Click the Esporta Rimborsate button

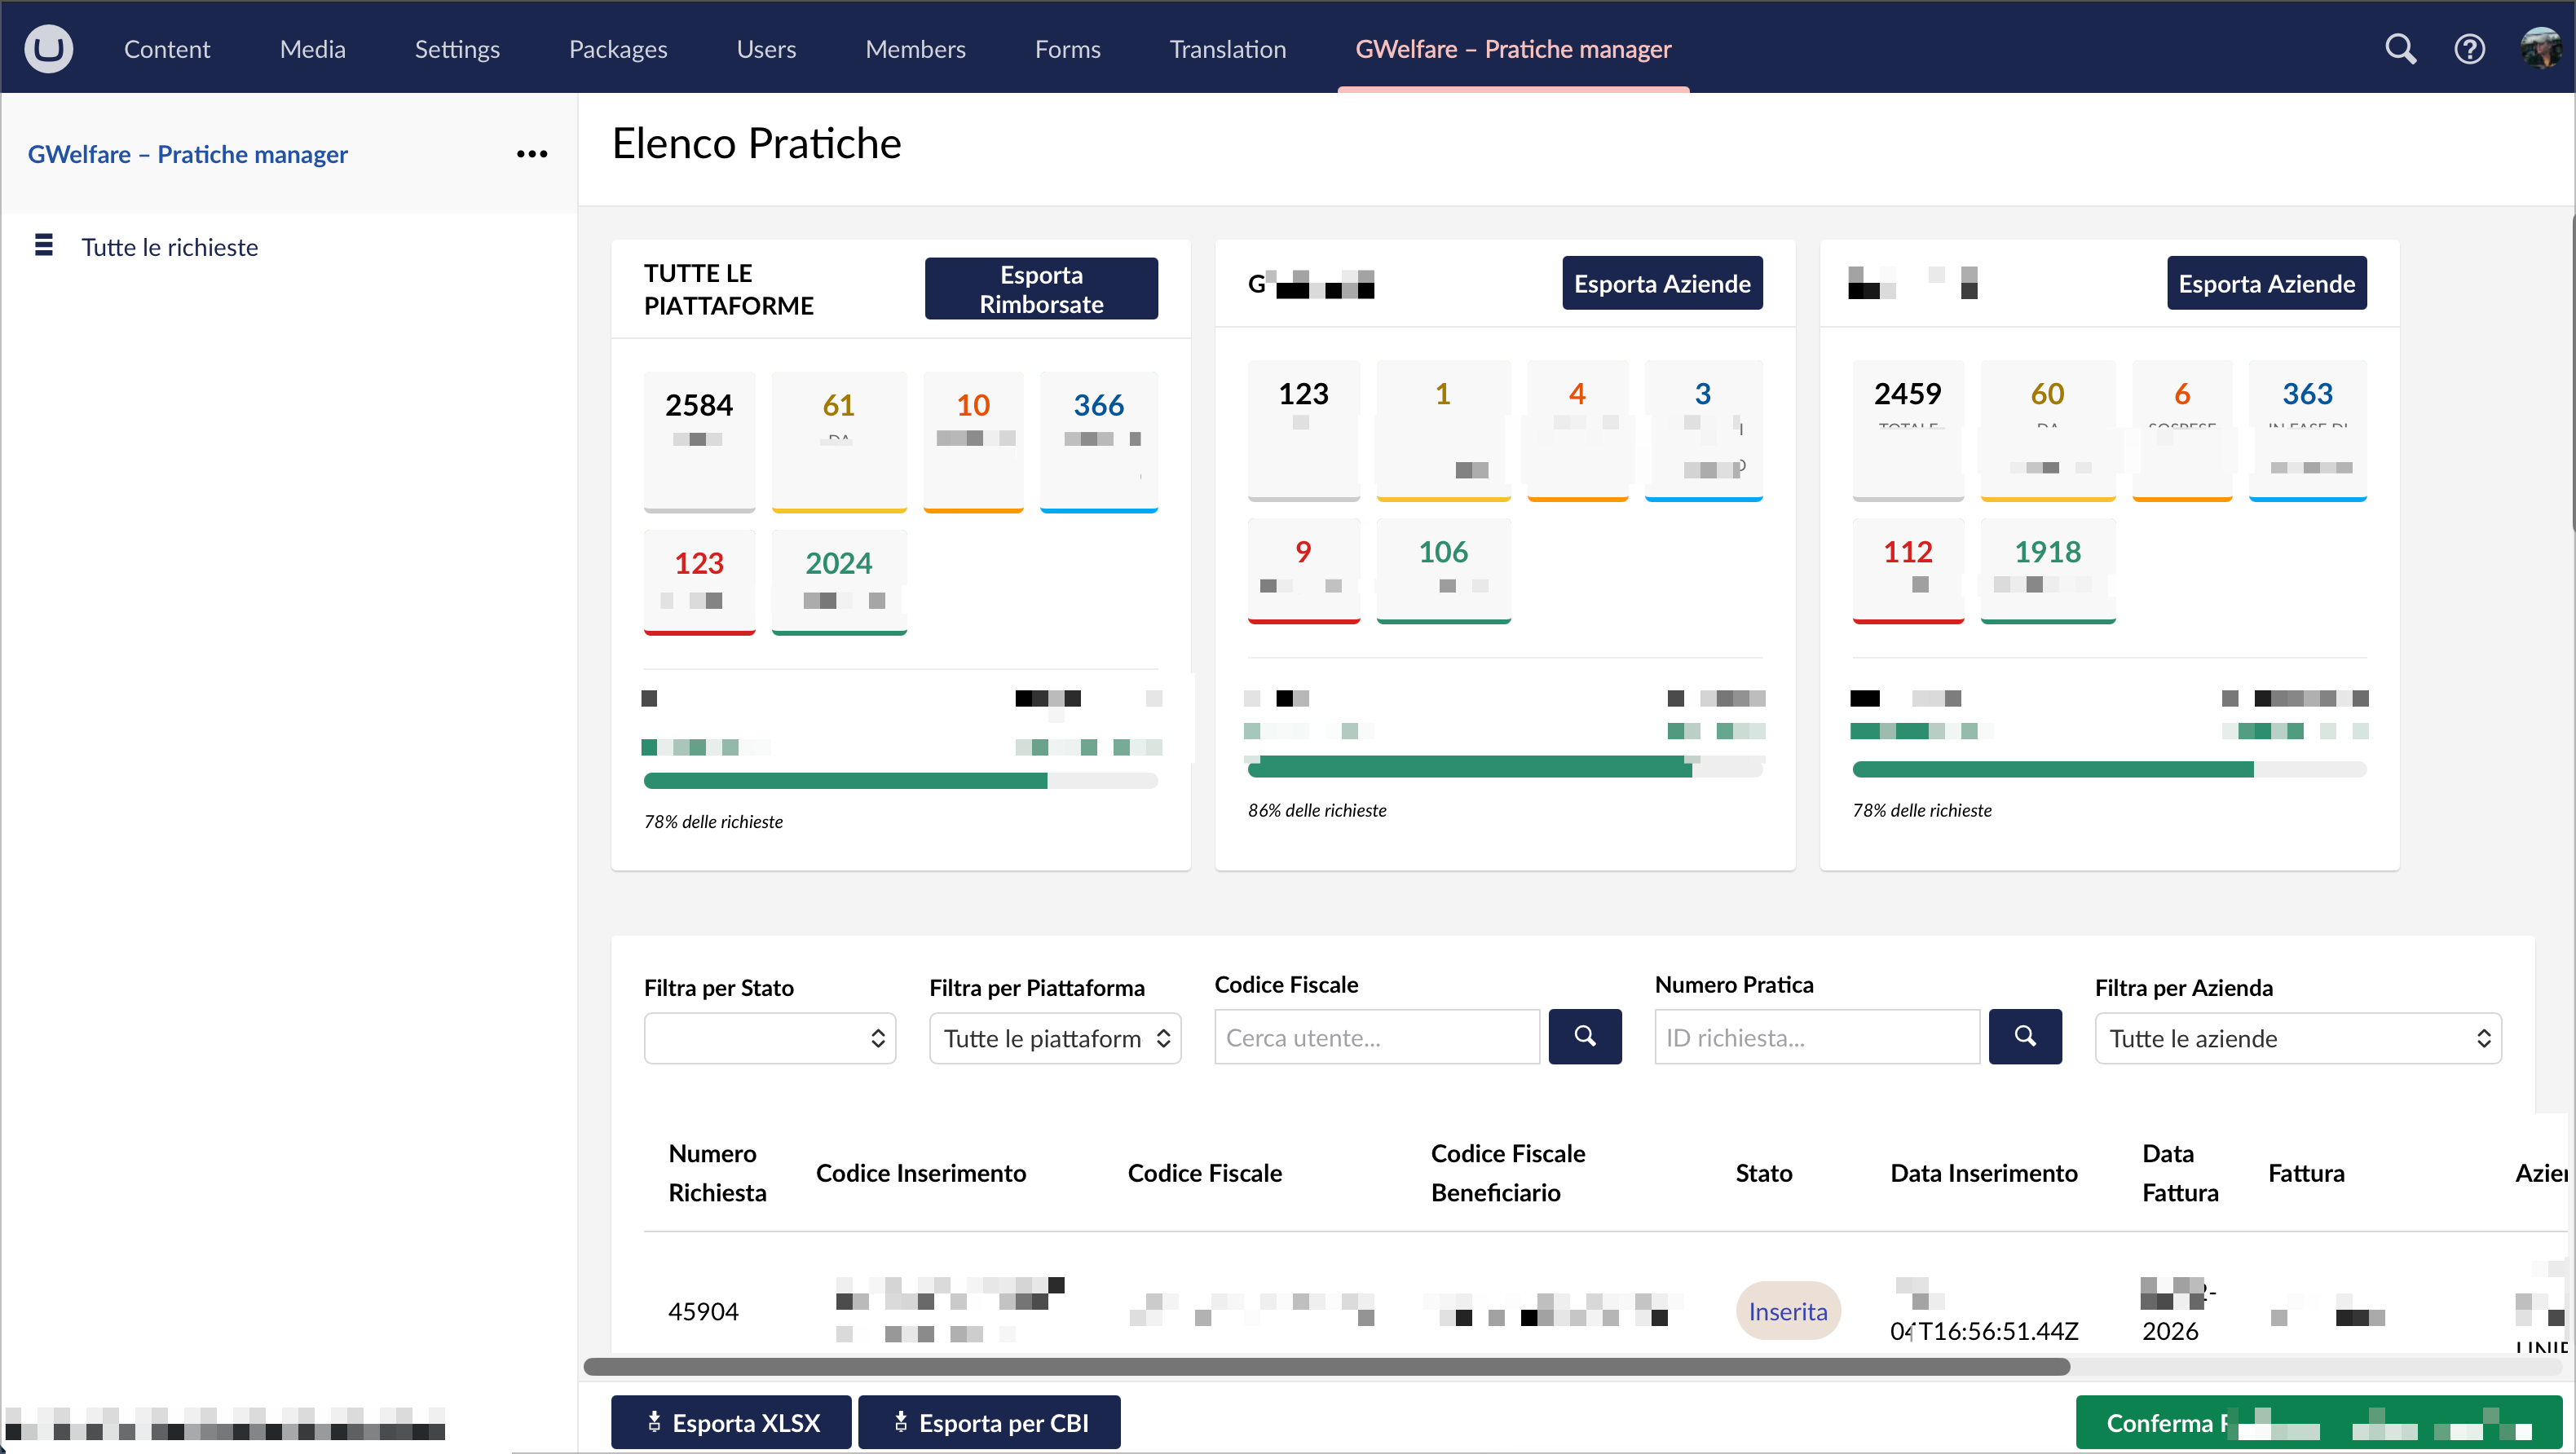pyautogui.click(x=1040, y=289)
